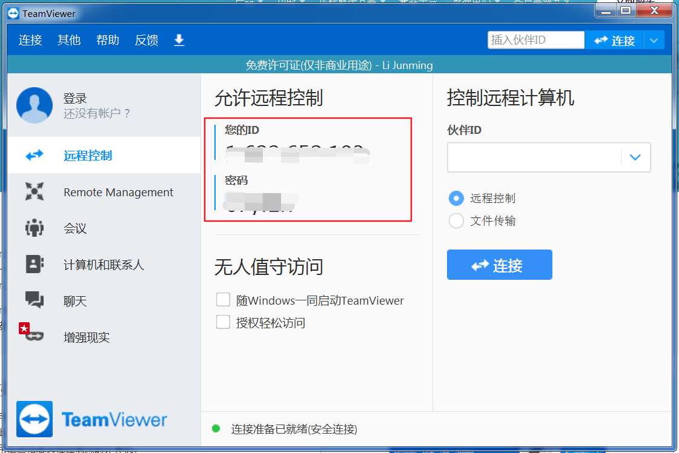Focus the 插入伙伴ID input field

tap(536, 40)
